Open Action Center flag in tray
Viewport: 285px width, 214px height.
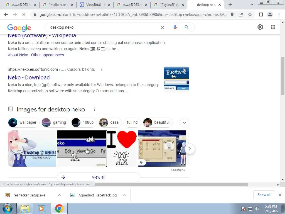[x=244, y=209]
